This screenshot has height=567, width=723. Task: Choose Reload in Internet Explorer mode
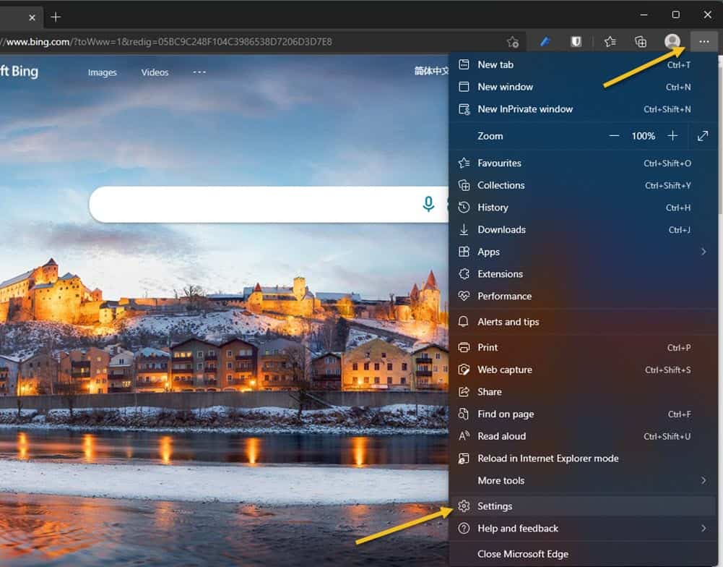[583, 458]
